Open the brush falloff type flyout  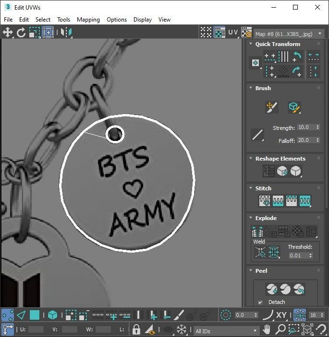(257, 135)
